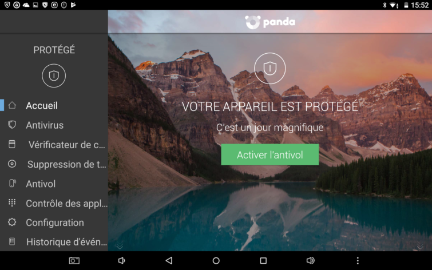Tap the volume down speaker icon
This screenshot has height=270, width=432.
[121, 260]
